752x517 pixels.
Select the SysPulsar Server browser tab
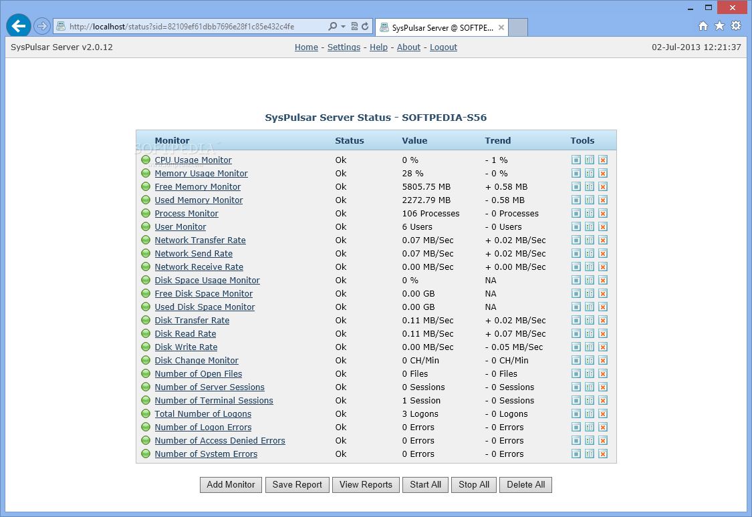coord(441,28)
